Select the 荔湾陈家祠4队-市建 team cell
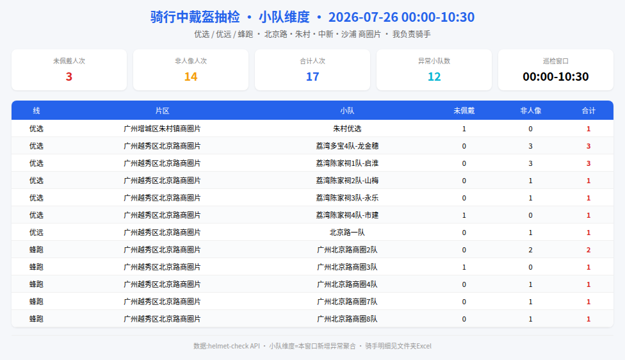This screenshot has width=625, height=360. pos(347,215)
